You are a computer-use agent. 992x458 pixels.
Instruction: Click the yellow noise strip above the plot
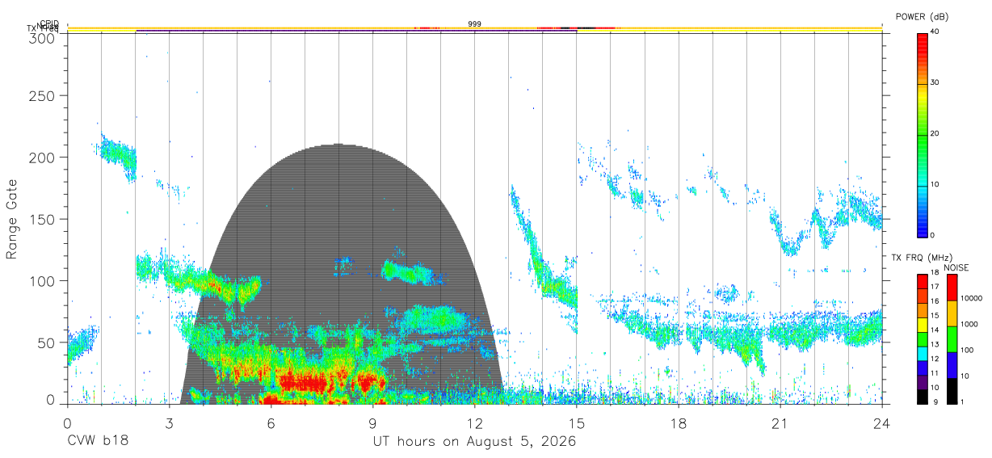[475, 29]
